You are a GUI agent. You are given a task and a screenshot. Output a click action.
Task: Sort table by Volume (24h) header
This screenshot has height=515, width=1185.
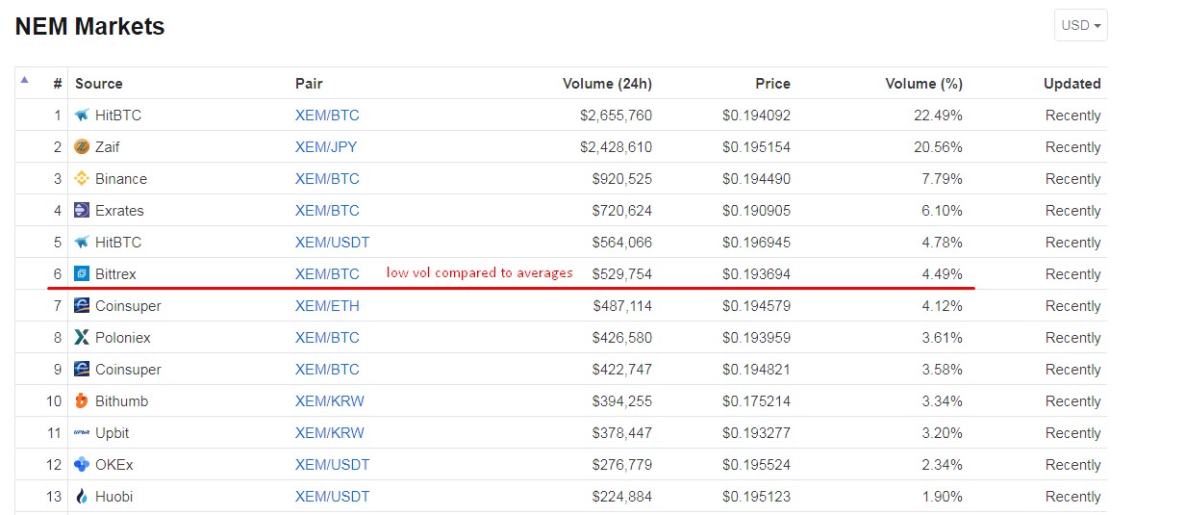coord(607,84)
